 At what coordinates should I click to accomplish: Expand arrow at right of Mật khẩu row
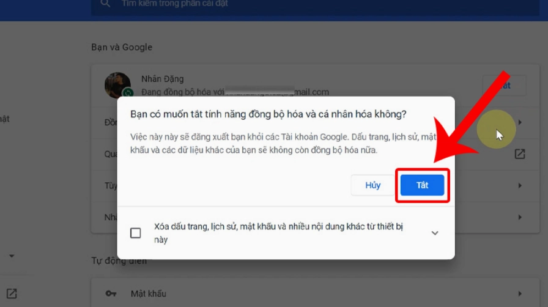pyautogui.click(x=520, y=294)
